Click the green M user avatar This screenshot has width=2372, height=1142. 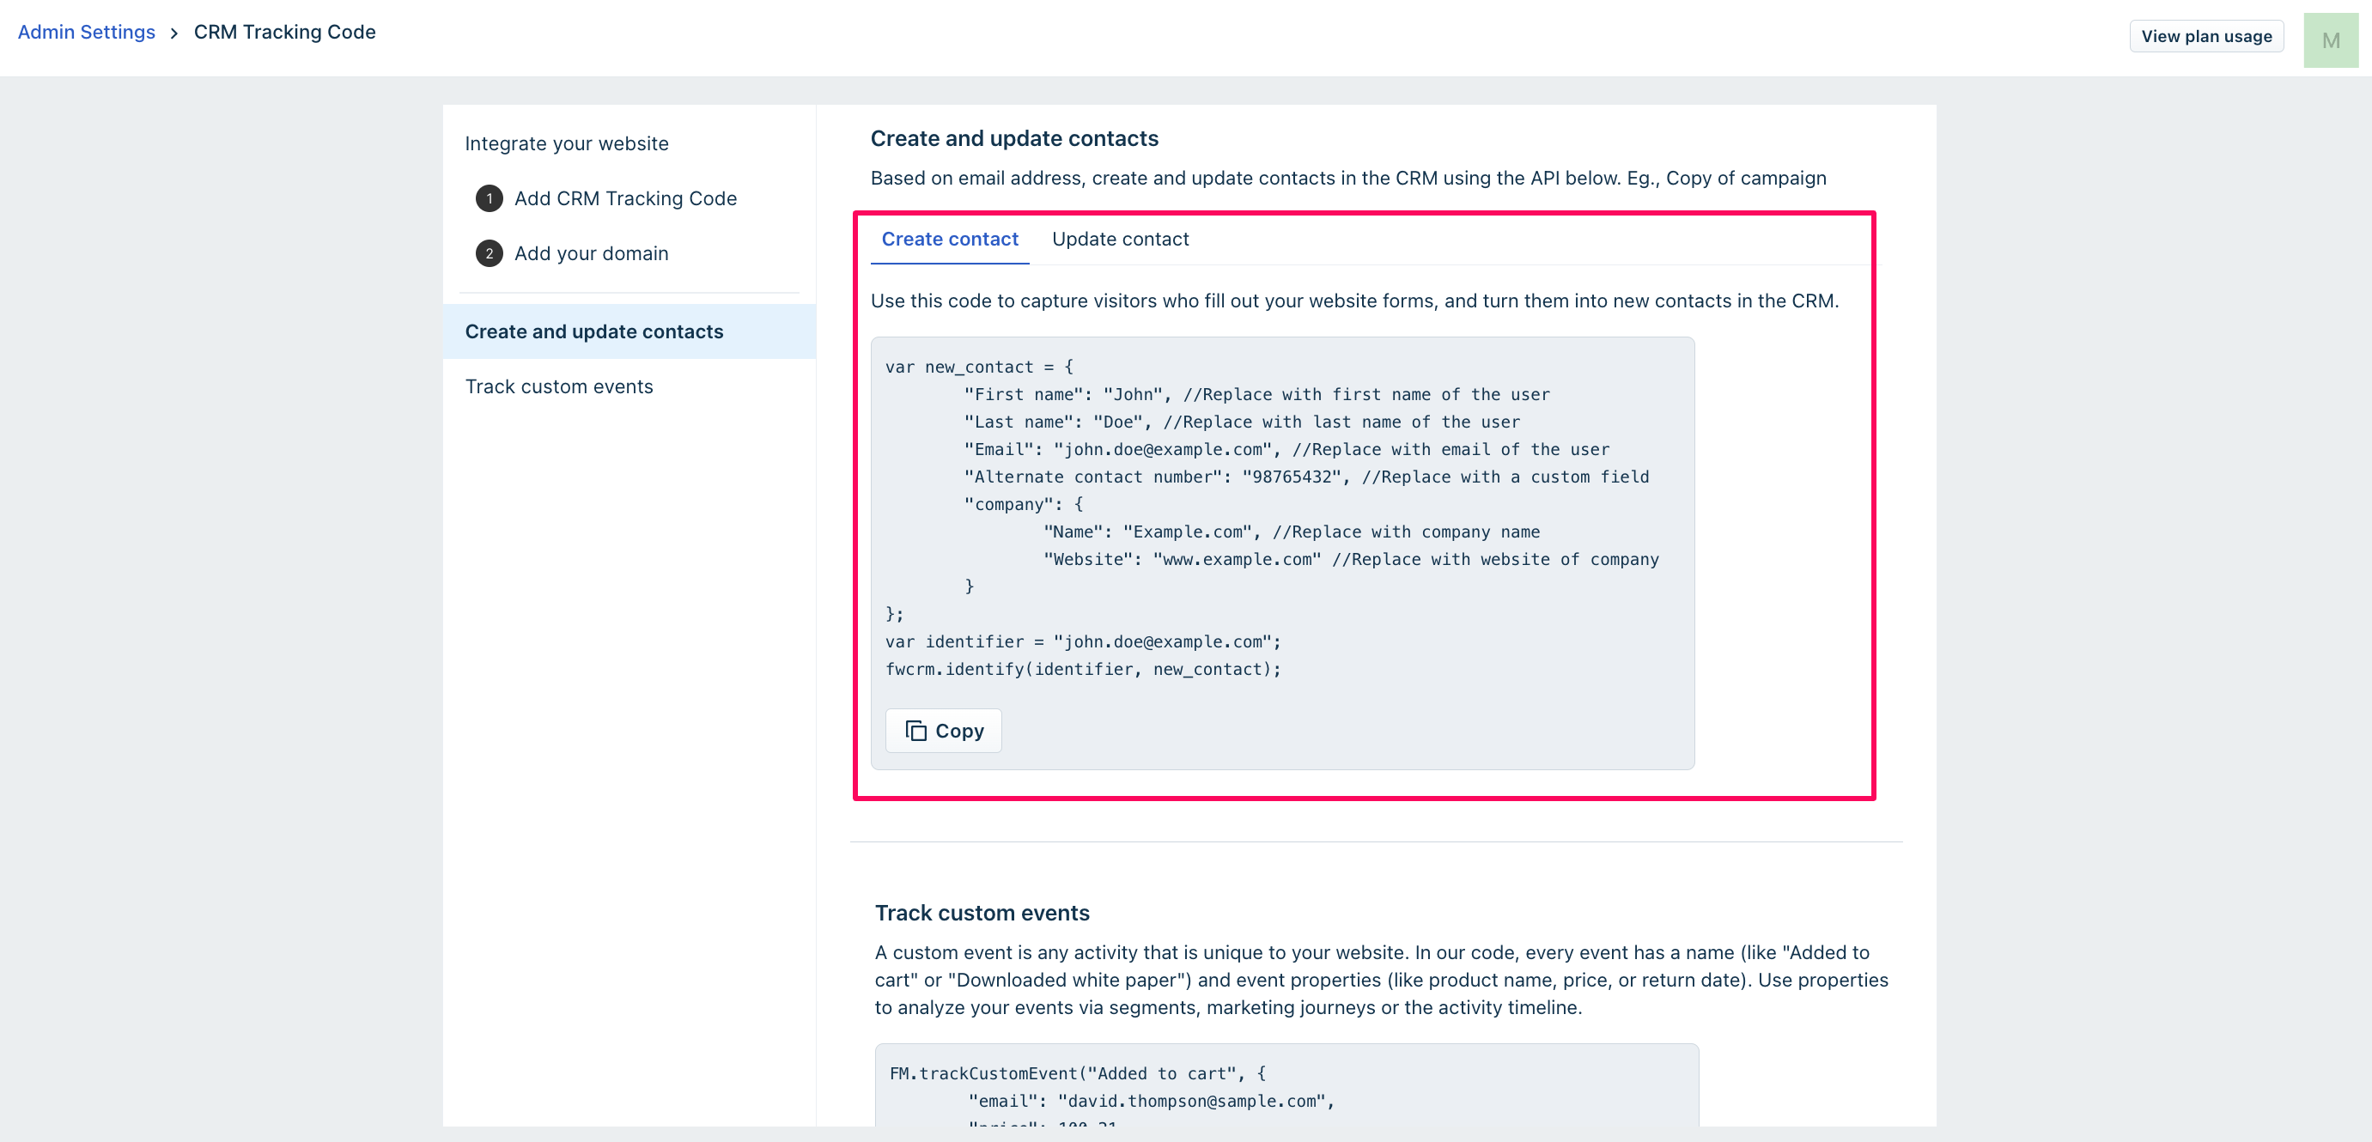pyautogui.click(x=2331, y=39)
